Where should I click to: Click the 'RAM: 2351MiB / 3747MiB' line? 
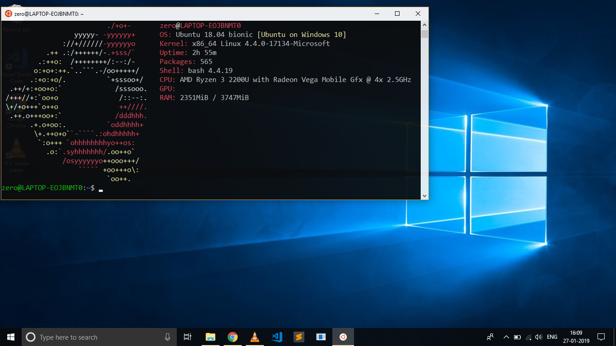204,98
